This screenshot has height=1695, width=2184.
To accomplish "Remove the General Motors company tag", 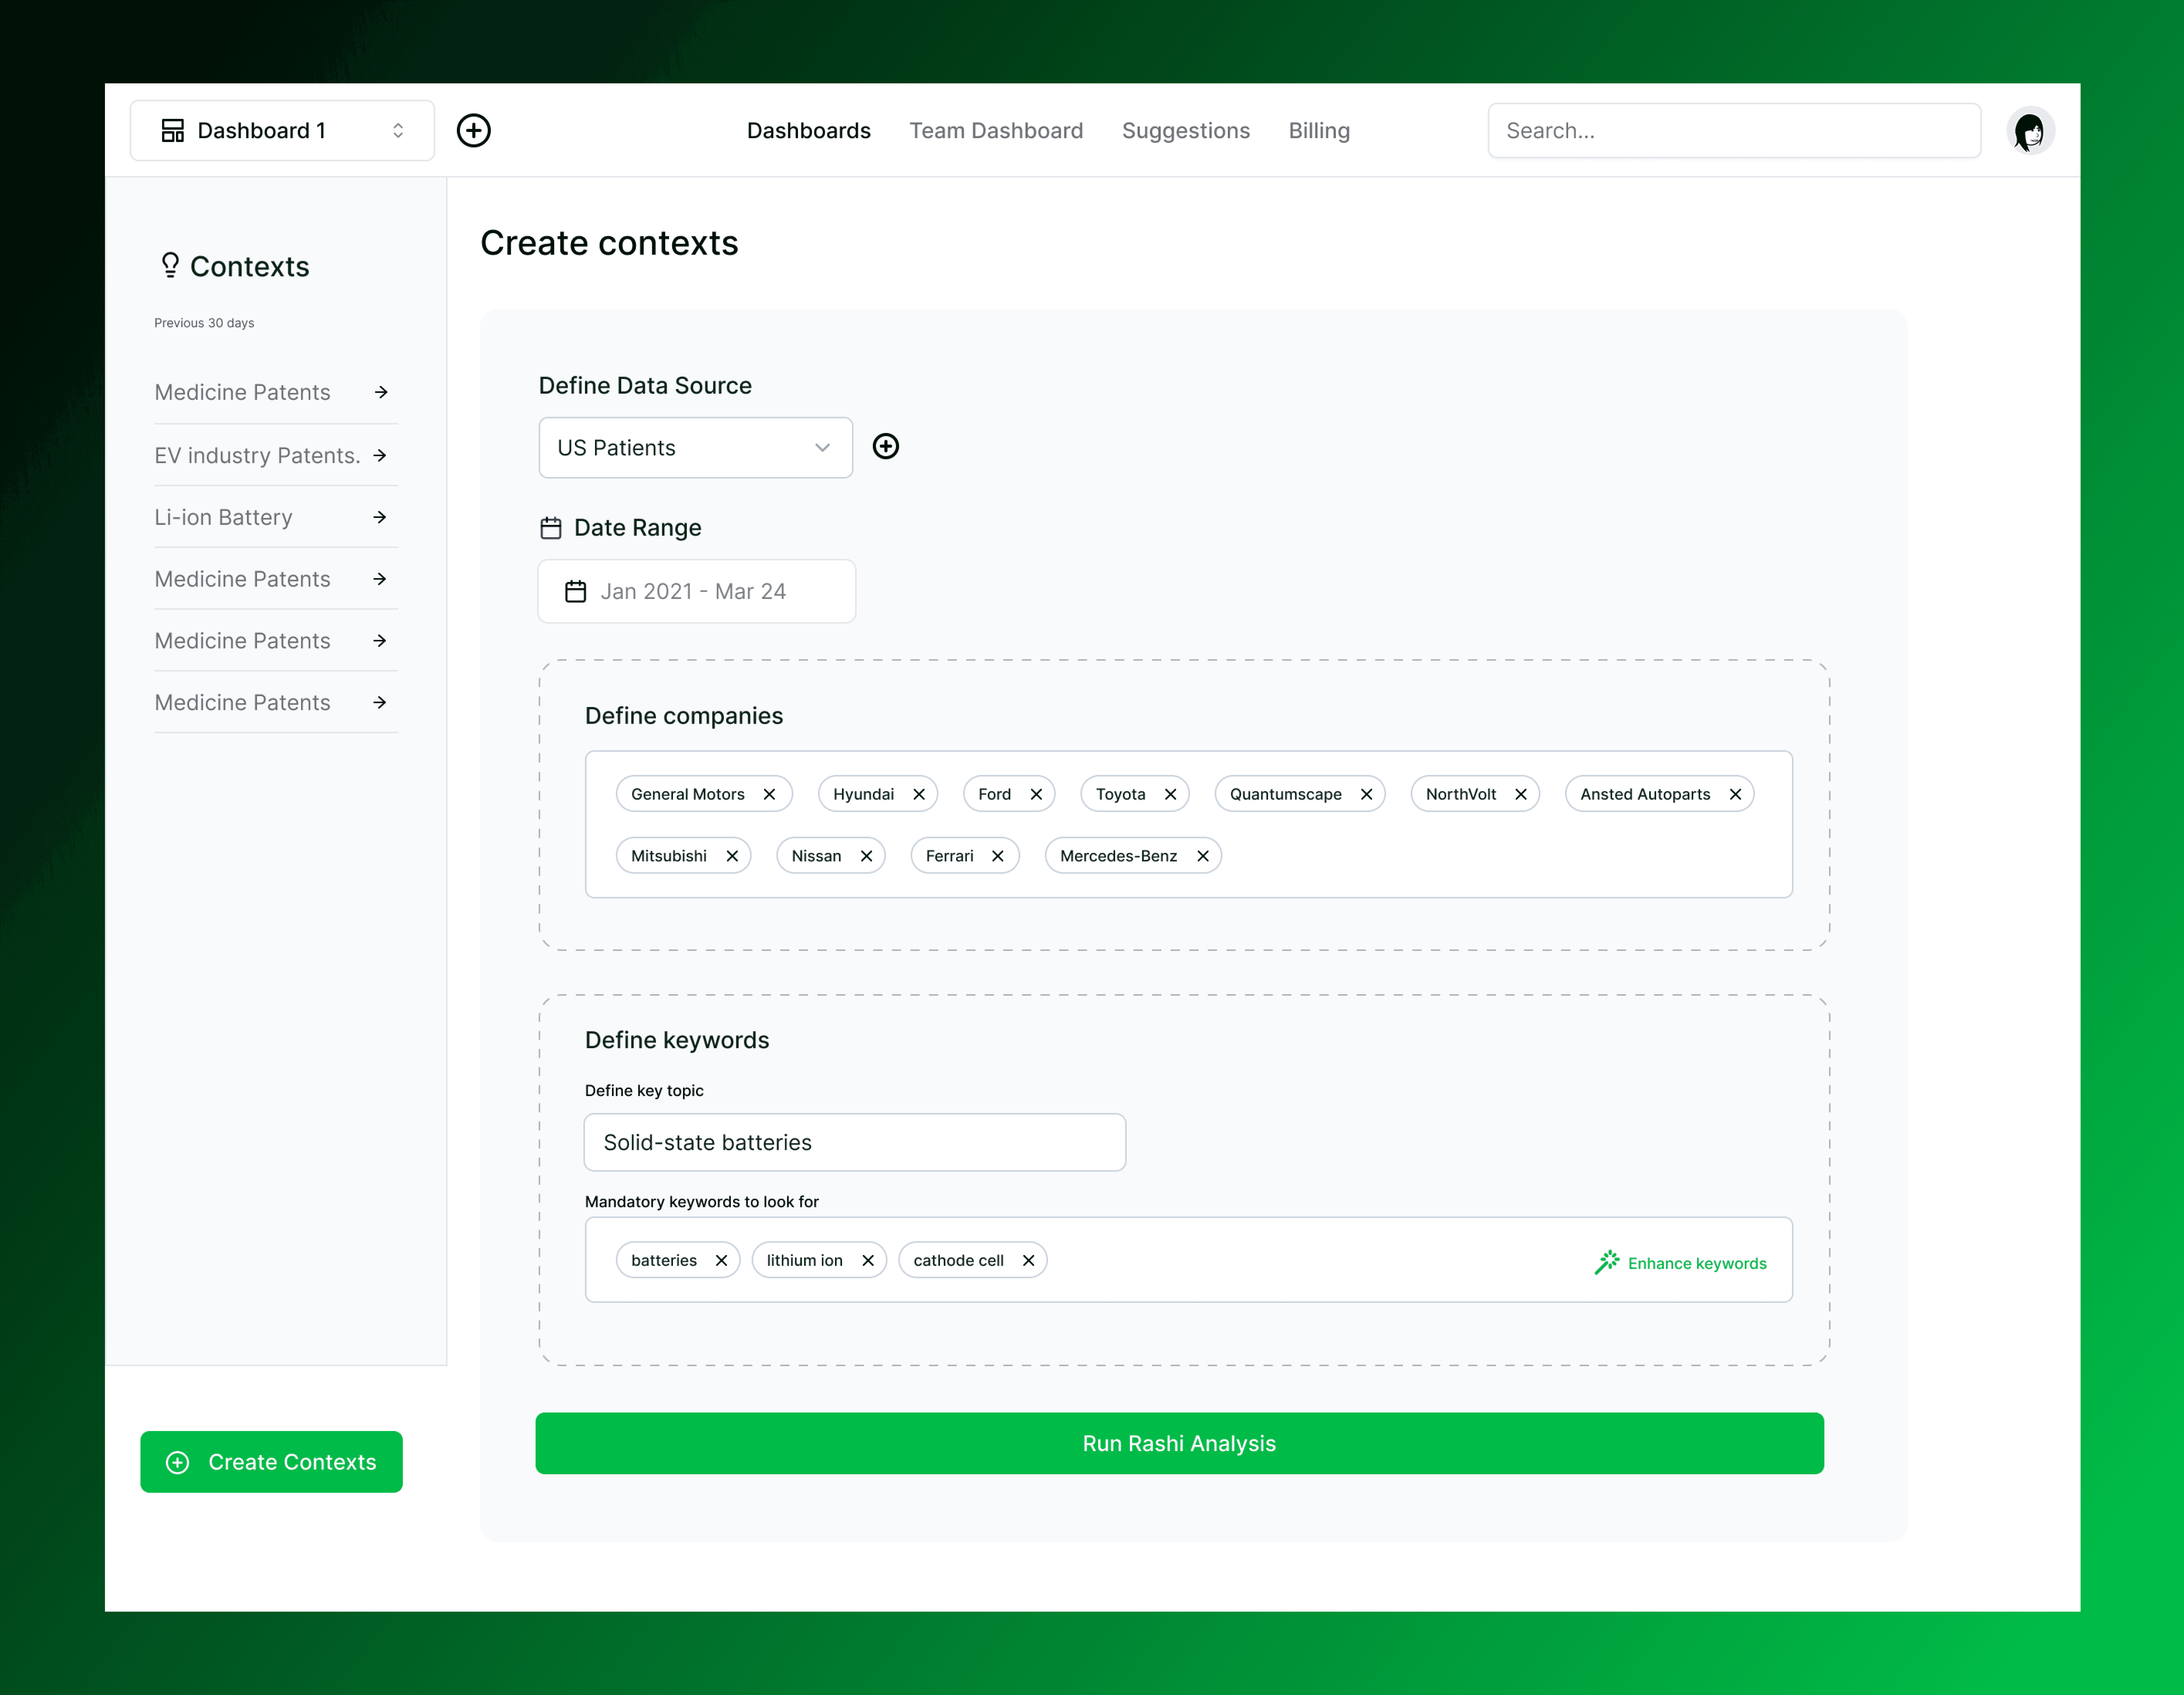I will 769,794.
